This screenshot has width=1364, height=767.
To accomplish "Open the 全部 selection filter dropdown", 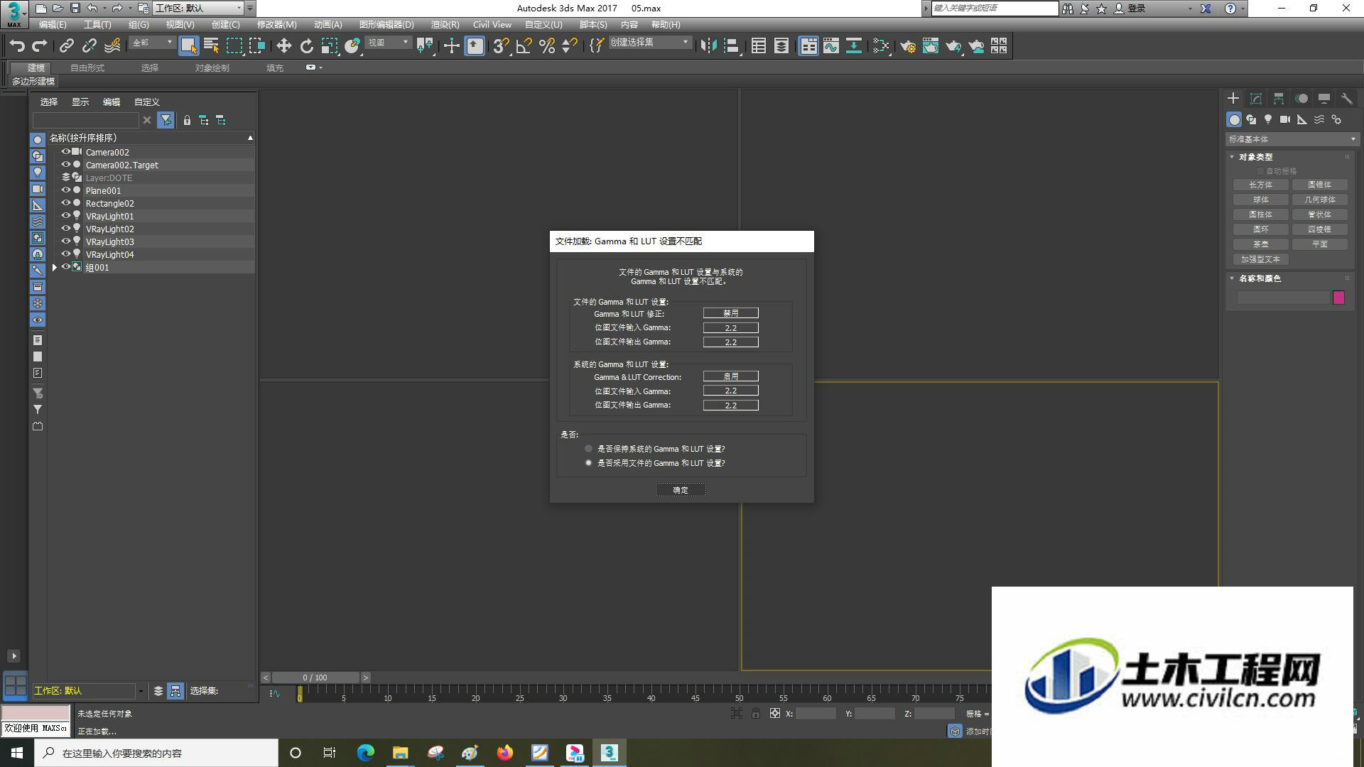I will [152, 43].
